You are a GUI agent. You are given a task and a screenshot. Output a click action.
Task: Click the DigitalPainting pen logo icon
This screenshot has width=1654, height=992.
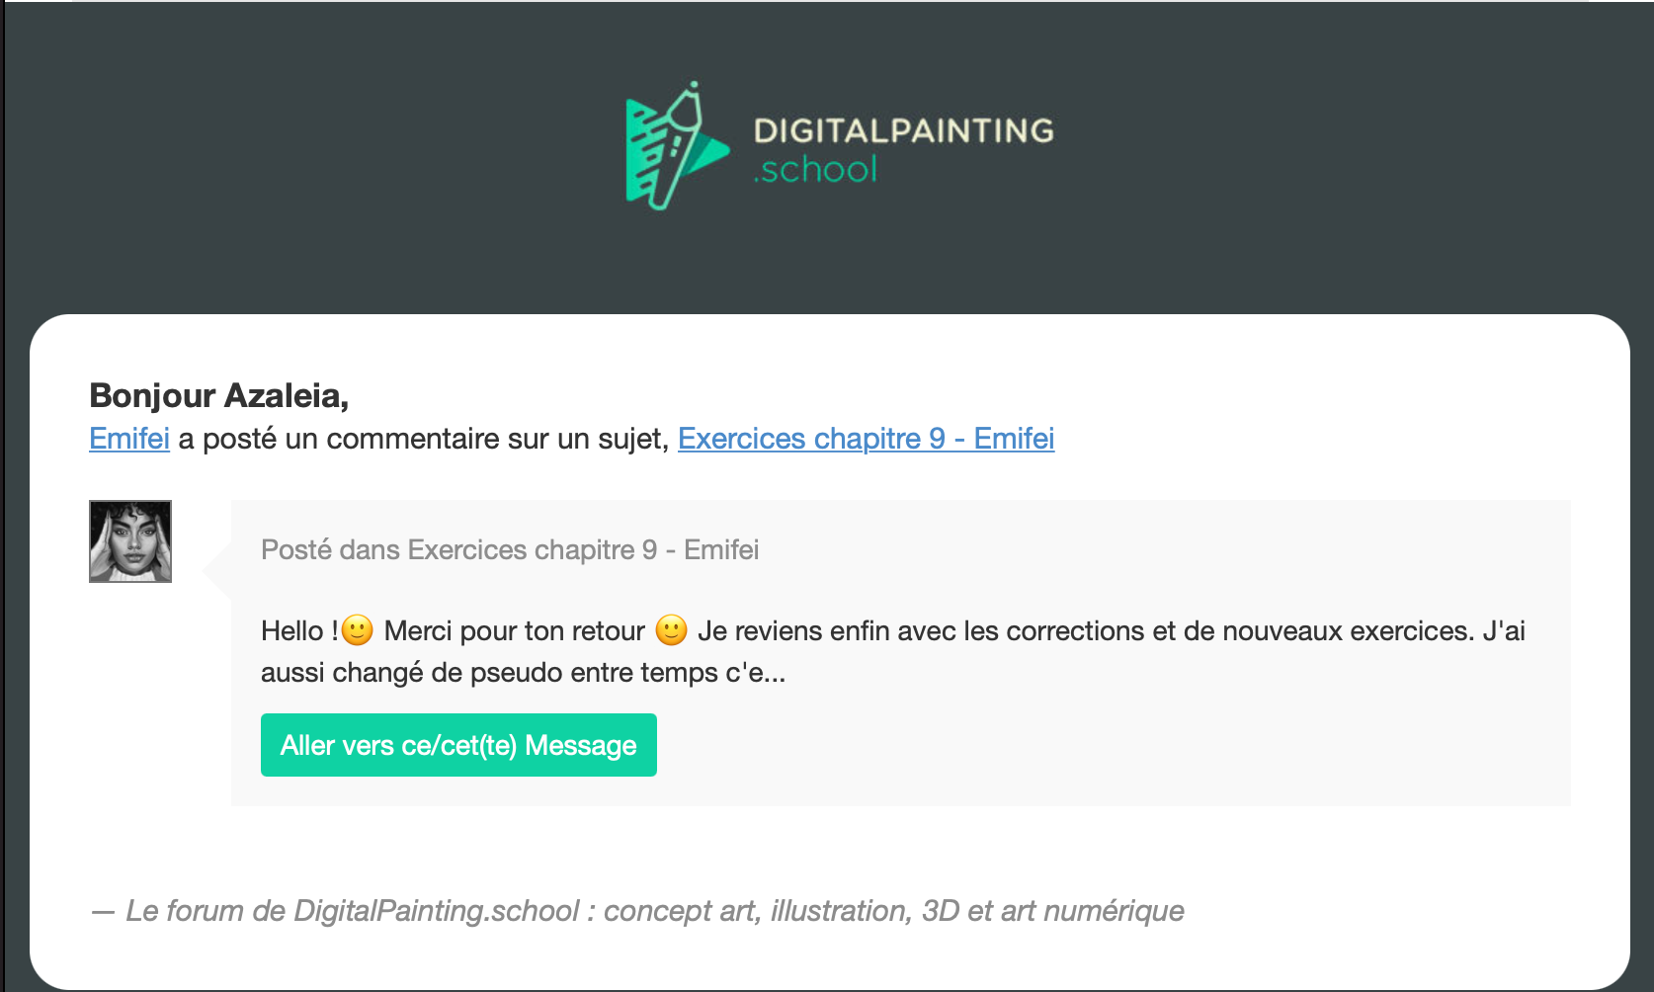point(676,146)
